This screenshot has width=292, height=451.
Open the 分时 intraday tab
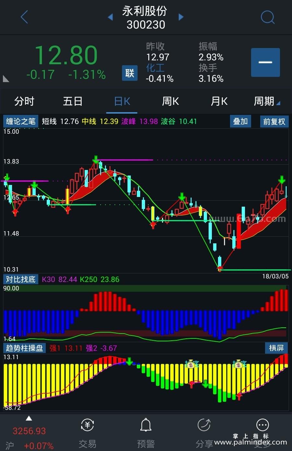(24, 101)
